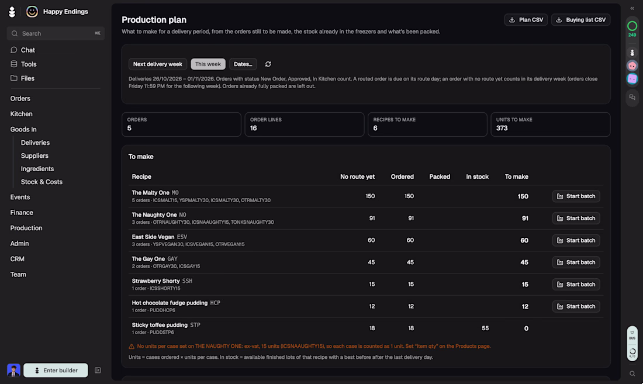This screenshot has width=643, height=384.
Task: Open the Dates... range picker
Action: pyautogui.click(x=243, y=64)
